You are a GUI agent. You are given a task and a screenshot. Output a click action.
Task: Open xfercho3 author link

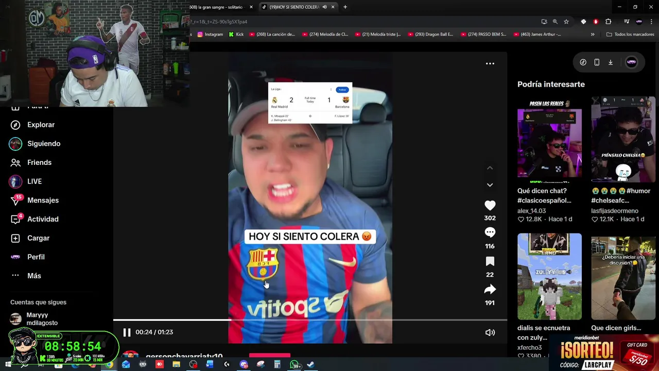(x=529, y=348)
